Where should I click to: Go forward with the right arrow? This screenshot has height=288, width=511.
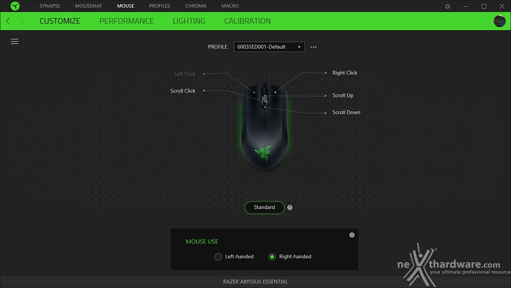click(22, 21)
